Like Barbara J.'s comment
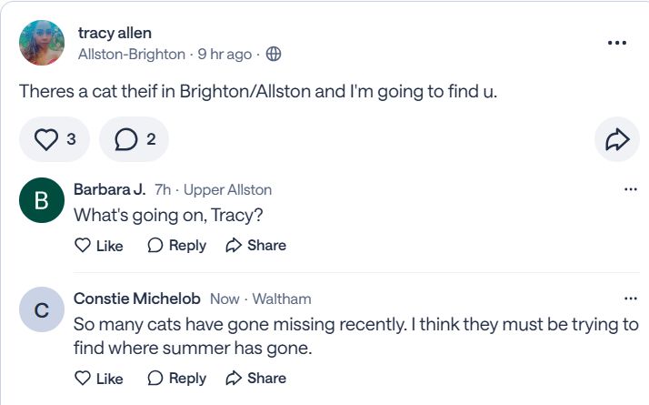The width and height of the screenshot is (649, 405). pyautogui.click(x=98, y=245)
